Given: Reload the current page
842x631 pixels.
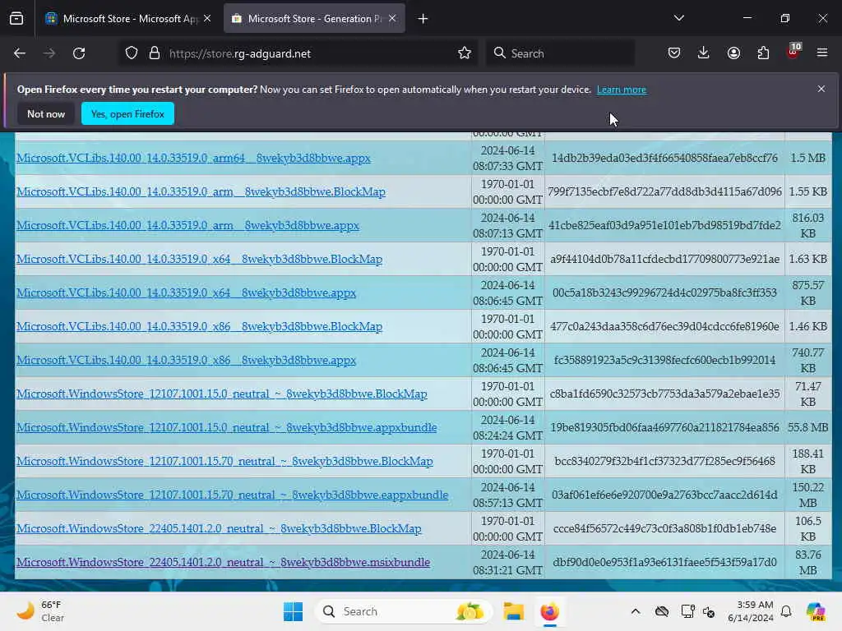Looking at the screenshot, I should (79, 53).
